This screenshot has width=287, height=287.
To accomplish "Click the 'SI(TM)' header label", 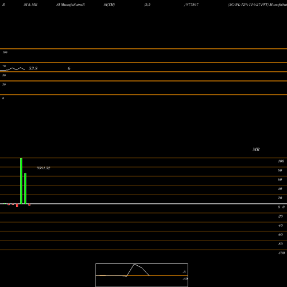I will click(109, 5).
